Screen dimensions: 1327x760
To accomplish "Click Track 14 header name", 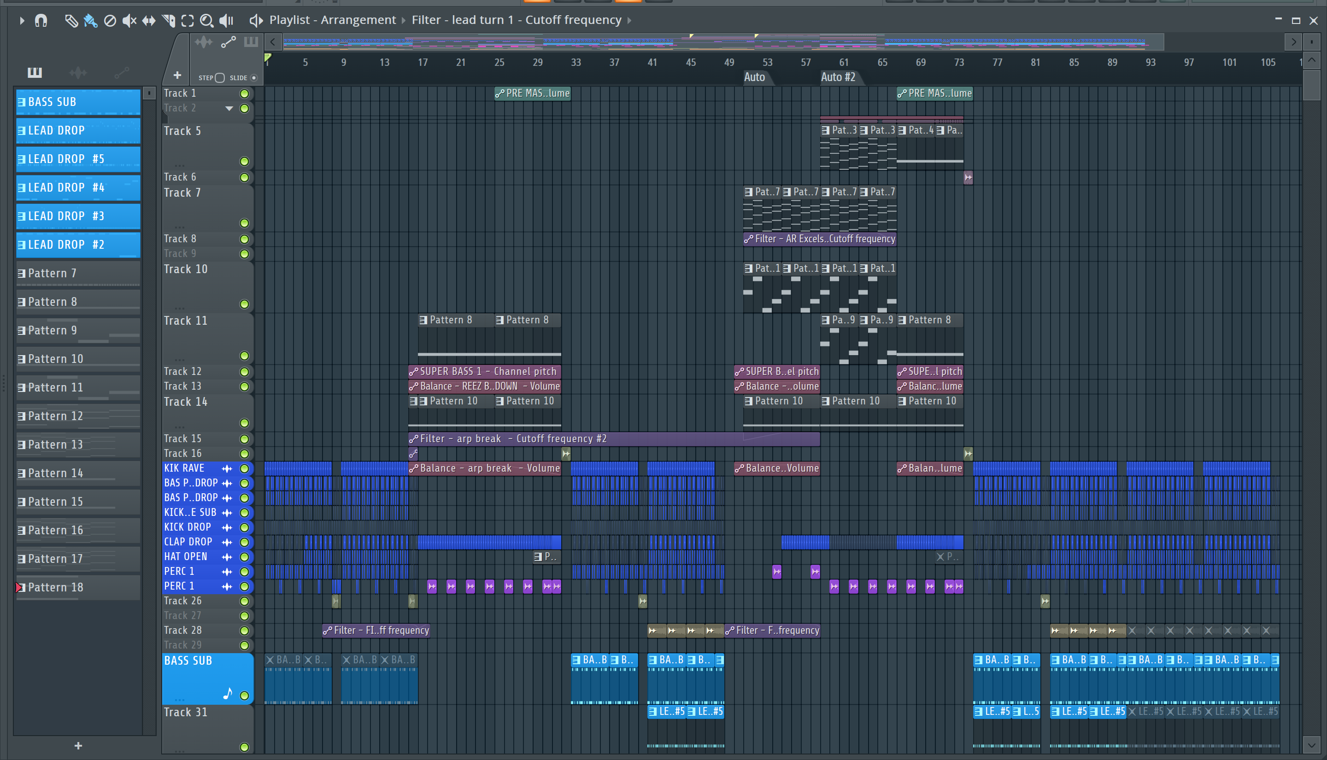I will [185, 402].
